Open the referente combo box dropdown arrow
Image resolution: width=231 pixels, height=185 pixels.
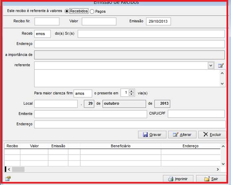pyautogui.click(x=211, y=65)
